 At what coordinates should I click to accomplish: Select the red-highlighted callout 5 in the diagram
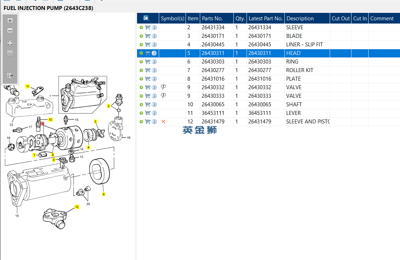click(42, 124)
